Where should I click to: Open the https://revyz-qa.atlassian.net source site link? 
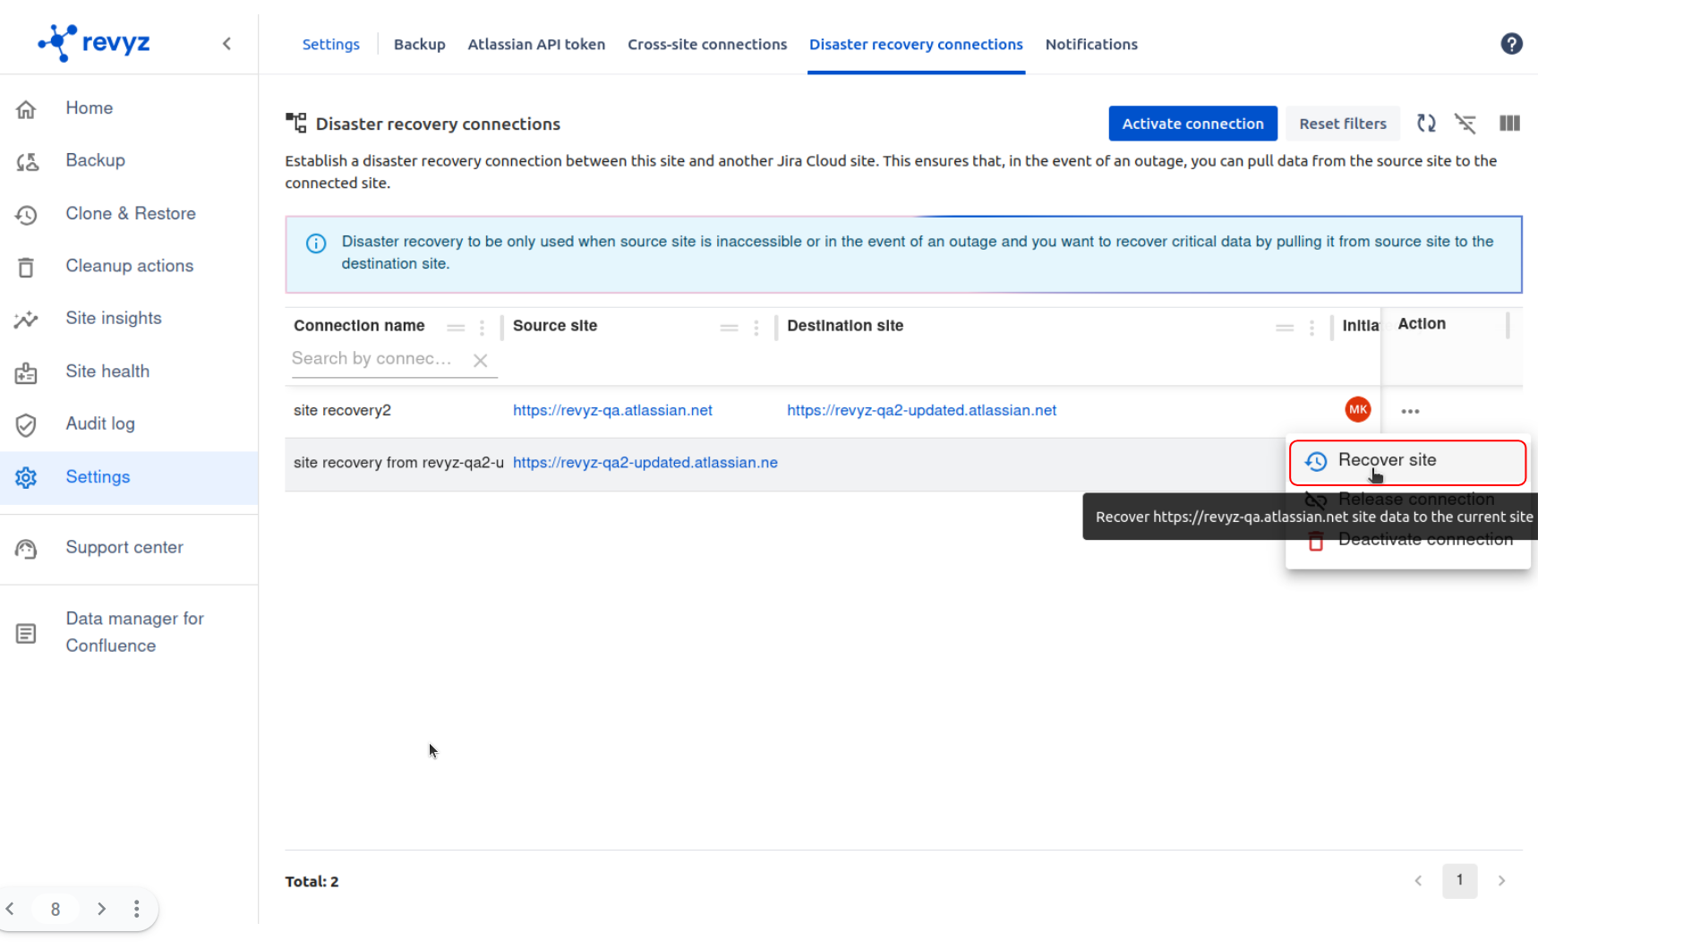point(612,410)
